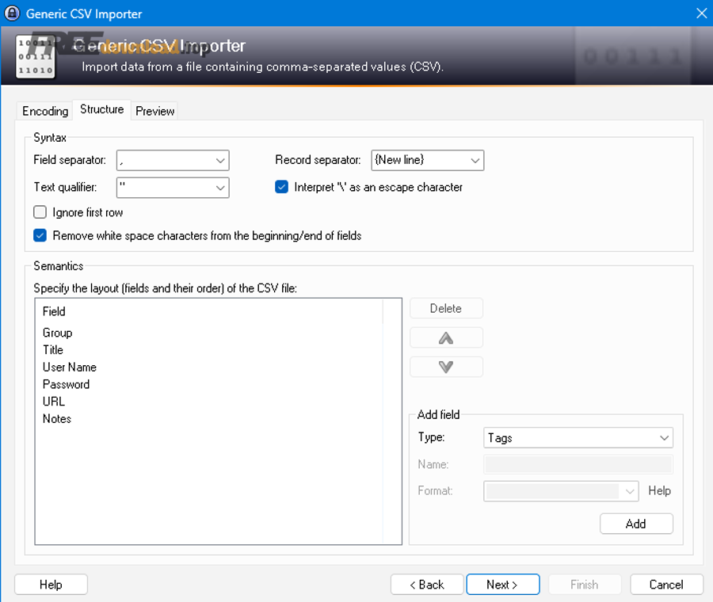This screenshot has width=713, height=602.
Task: Switch to the Preview tab
Action: coord(154,111)
